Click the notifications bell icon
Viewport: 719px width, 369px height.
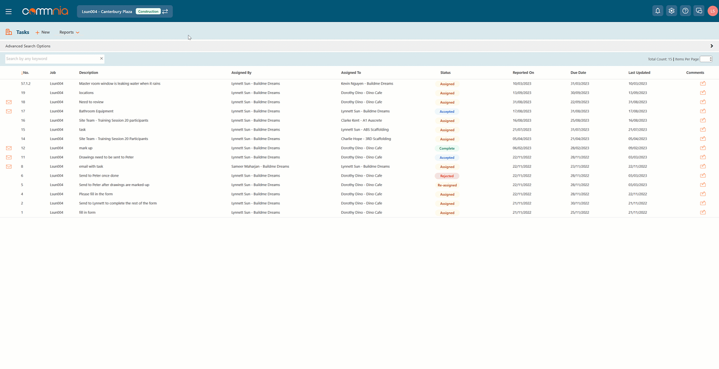point(658,11)
